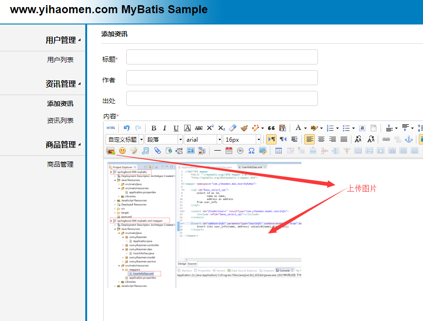The image size is (423, 321).
Task: Insert the date with calendar icon
Action: tap(229, 151)
